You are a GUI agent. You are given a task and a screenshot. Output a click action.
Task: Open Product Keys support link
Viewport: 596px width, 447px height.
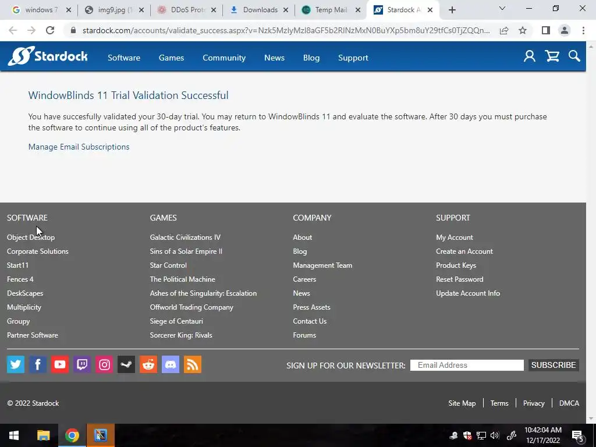click(x=456, y=265)
